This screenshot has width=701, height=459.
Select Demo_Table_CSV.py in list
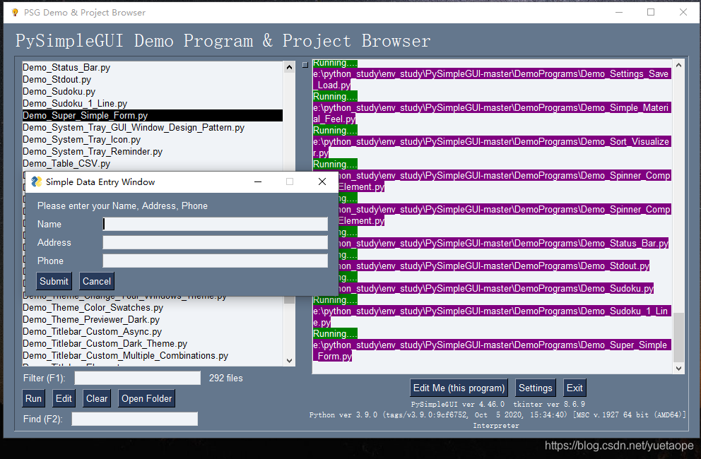tap(153, 164)
